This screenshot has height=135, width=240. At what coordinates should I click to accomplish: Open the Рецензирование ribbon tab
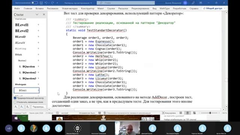[x=140, y=8]
